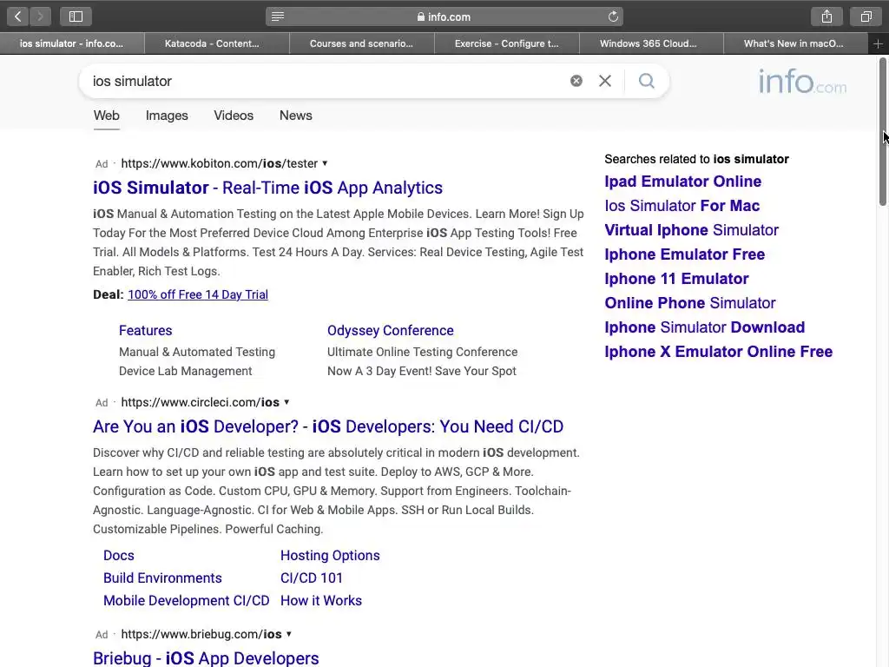Open the CI/CD 101 sitelink
This screenshot has width=889, height=667.
pyautogui.click(x=312, y=578)
